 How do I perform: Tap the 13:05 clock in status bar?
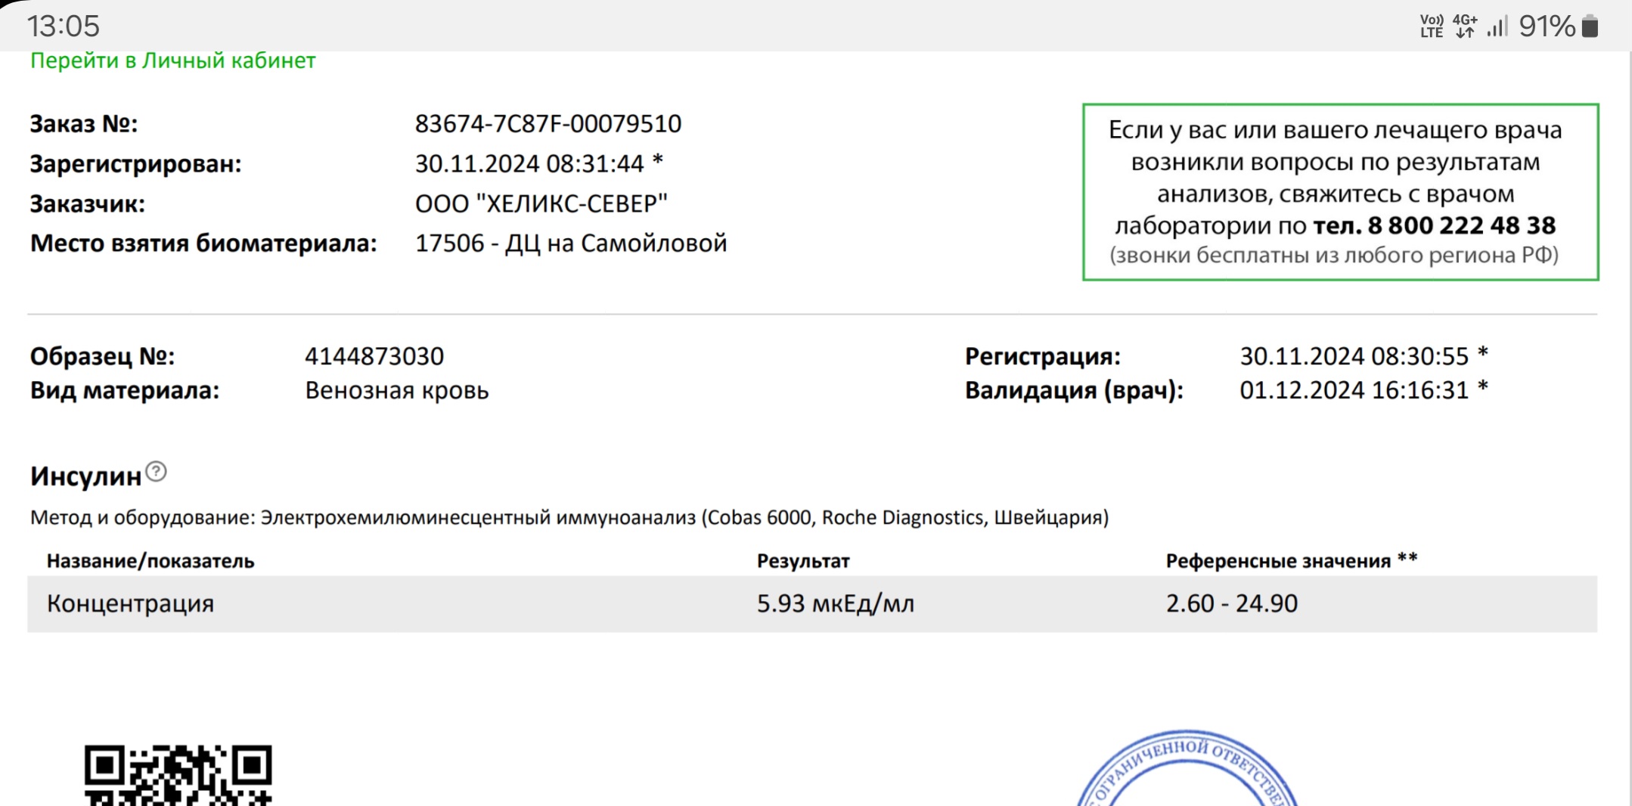(x=64, y=26)
